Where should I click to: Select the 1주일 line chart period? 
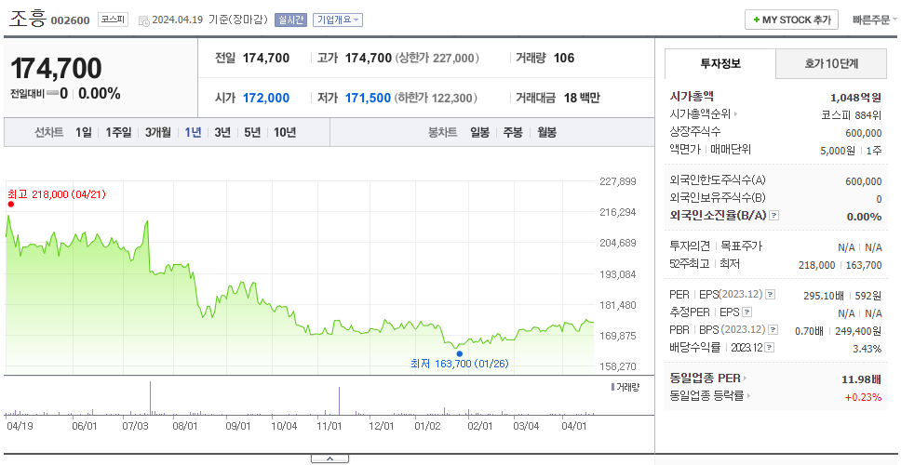tap(118, 133)
